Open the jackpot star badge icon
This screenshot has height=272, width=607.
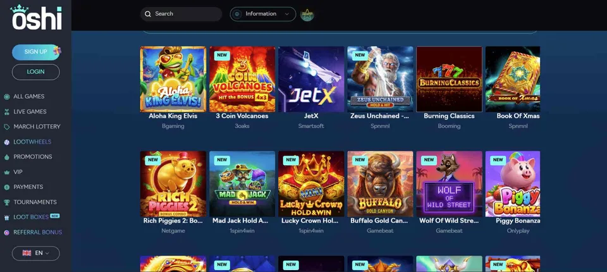point(307,15)
